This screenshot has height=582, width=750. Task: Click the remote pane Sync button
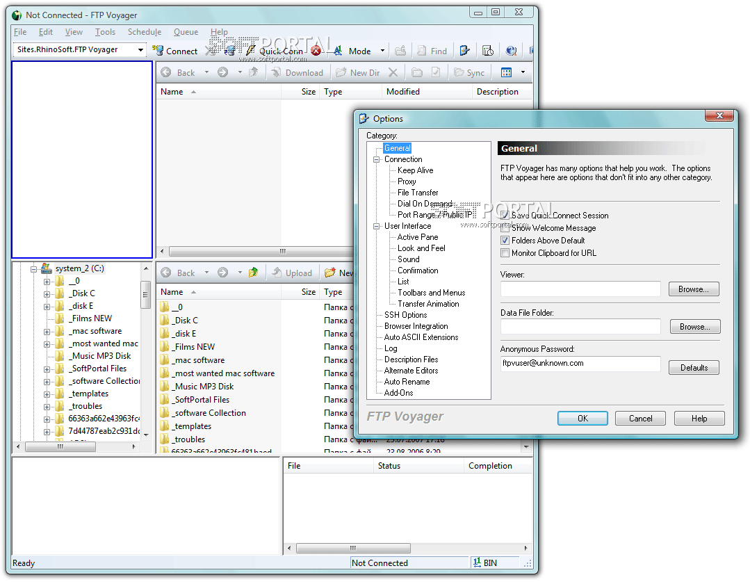[x=469, y=72]
